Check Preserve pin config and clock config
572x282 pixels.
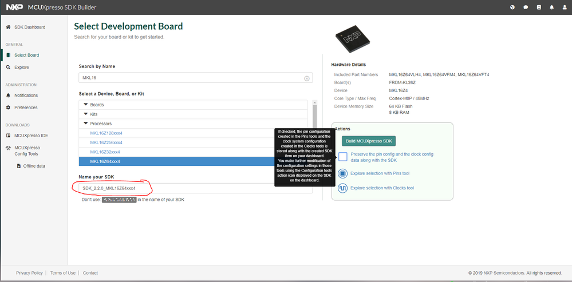click(342, 157)
